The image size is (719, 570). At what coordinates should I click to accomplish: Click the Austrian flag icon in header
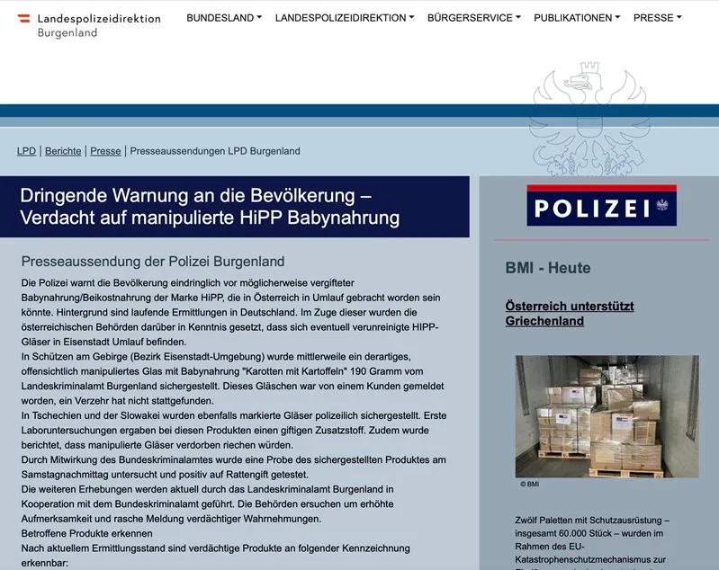click(x=24, y=18)
